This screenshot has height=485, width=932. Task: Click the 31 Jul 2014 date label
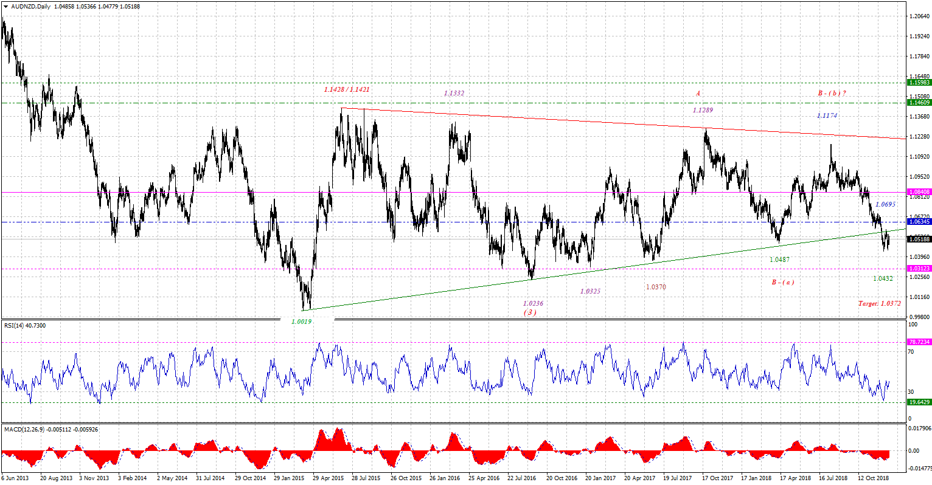(211, 478)
